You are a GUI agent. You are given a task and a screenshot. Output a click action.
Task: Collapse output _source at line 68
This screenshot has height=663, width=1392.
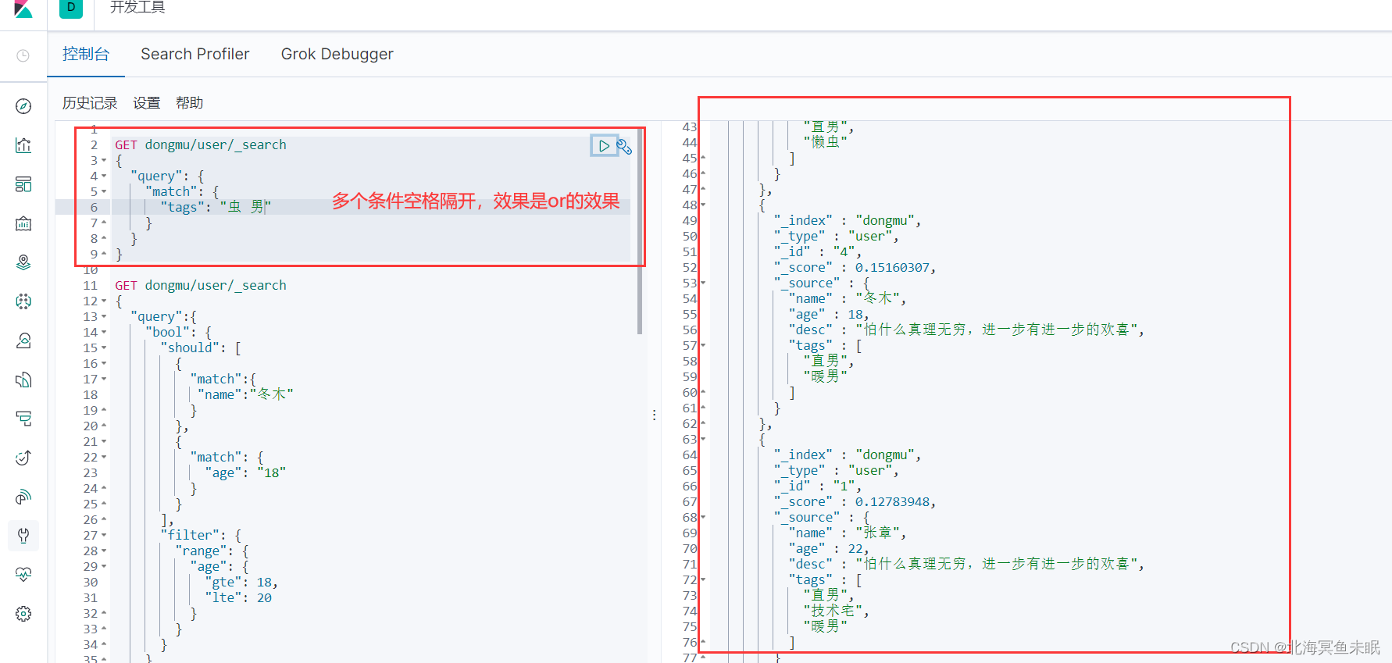point(703,517)
